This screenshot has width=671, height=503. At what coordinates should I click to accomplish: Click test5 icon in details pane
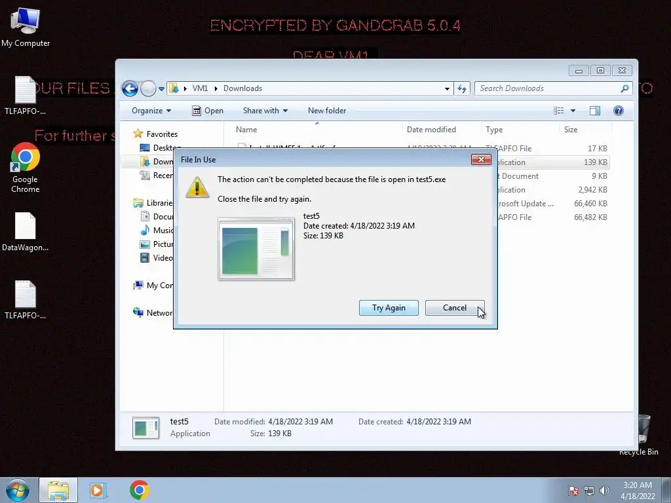point(146,427)
